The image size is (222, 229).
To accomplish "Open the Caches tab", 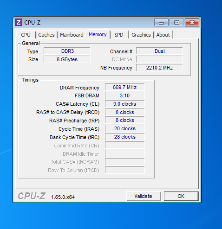I will pyautogui.click(x=46, y=35).
